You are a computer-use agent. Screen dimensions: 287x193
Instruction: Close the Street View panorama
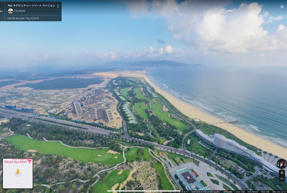tap(282, 6)
